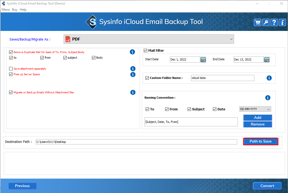Open the about info icon in header
The image size is (288, 193).
tap(282, 22)
